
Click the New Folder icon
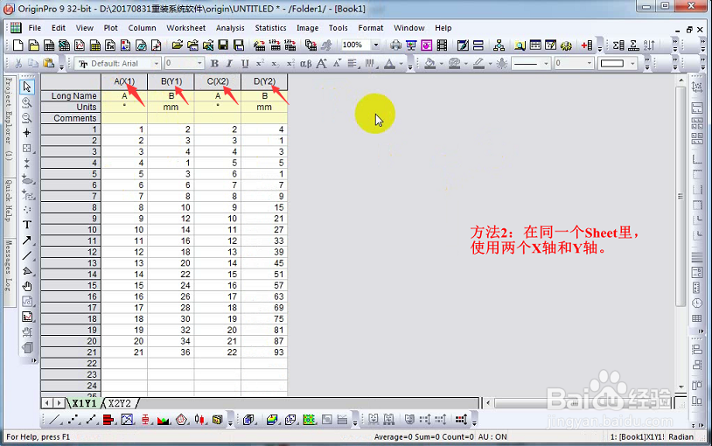coord(33,45)
